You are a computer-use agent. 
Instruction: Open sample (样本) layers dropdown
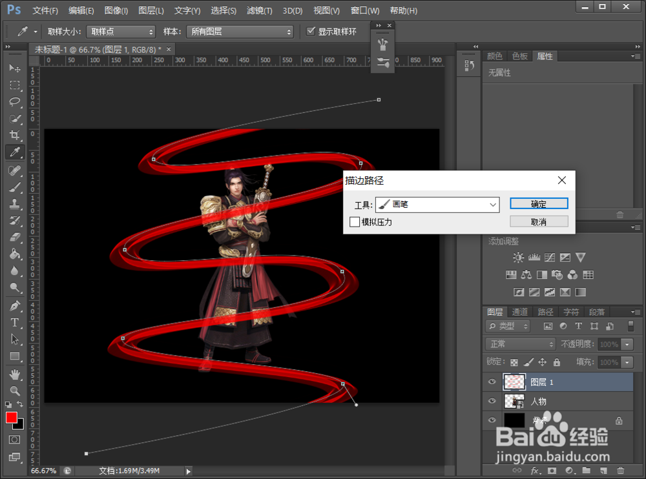pos(240,32)
